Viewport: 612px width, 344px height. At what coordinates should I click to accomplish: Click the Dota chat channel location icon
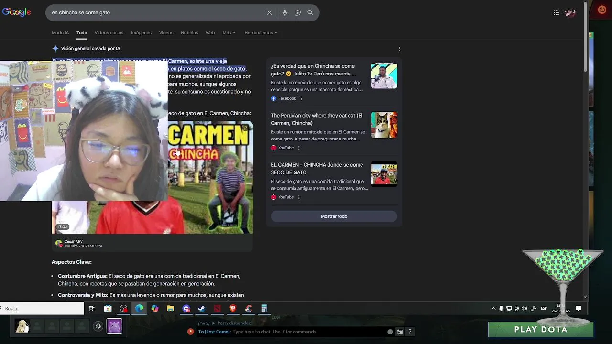tap(191, 332)
